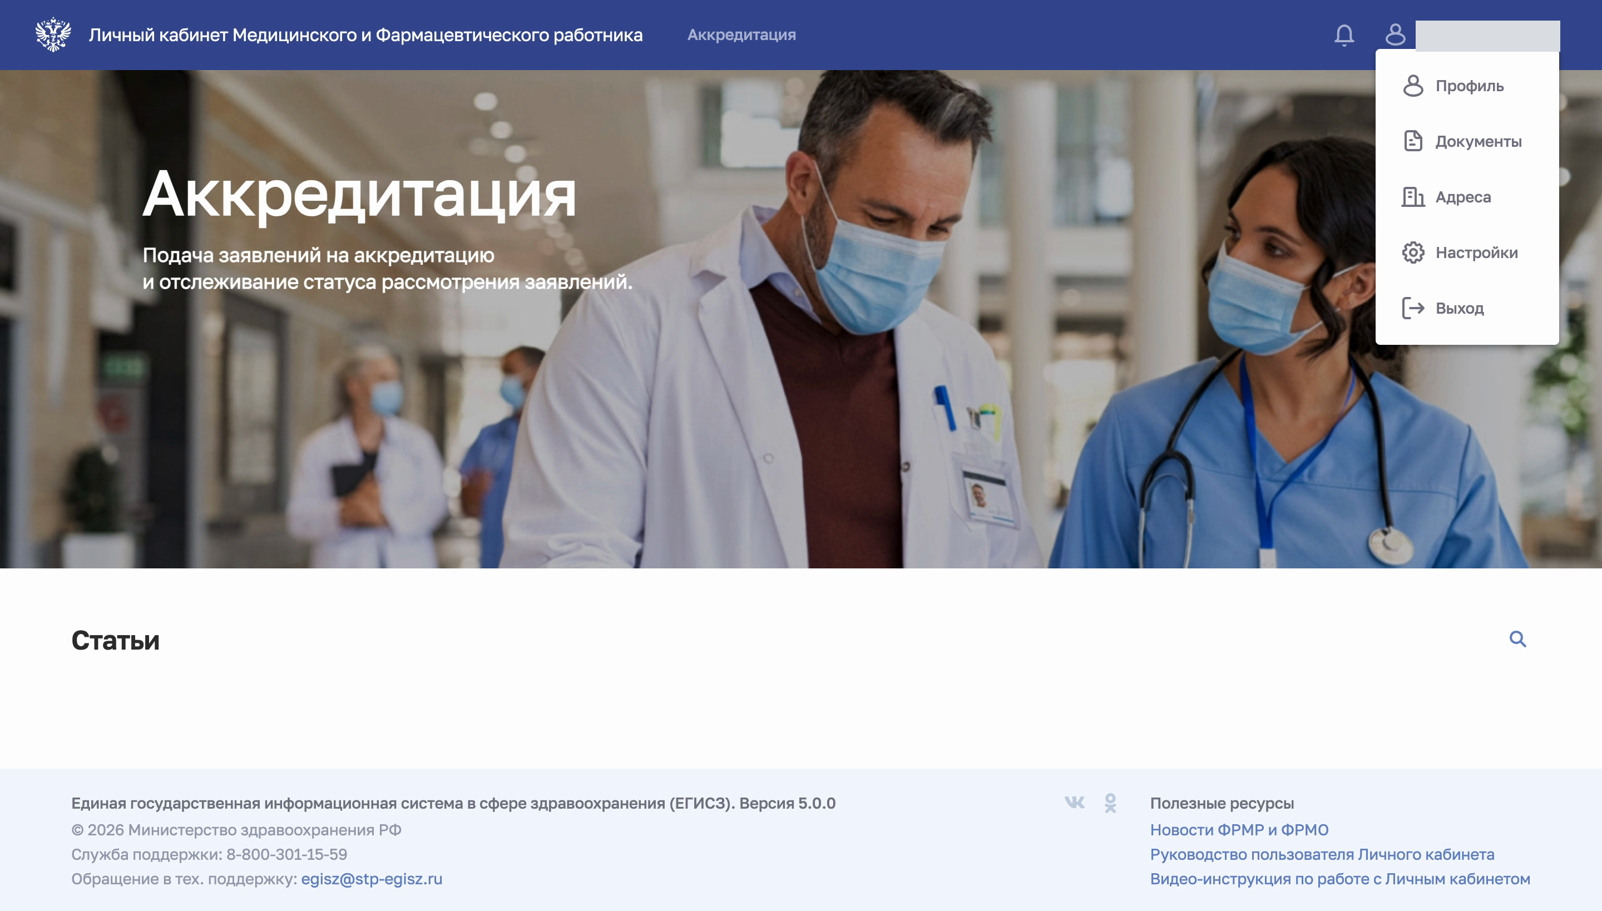This screenshot has height=911, width=1602.
Task: Click the user account icon in header
Action: pyautogui.click(x=1395, y=34)
